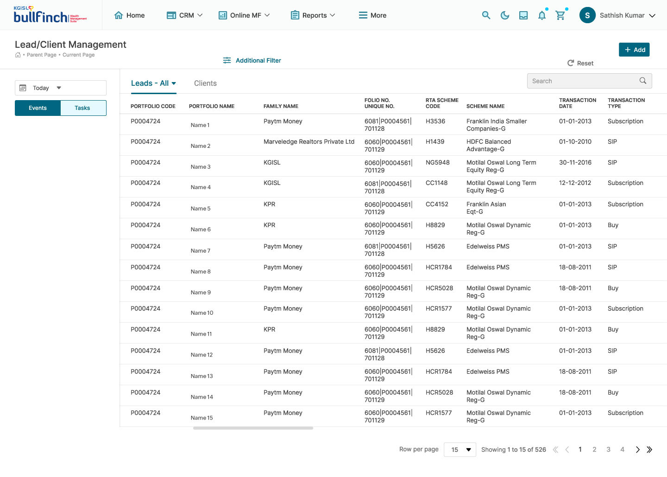Open the Reports menu
This screenshot has height=477, width=667.
(x=313, y=15)
